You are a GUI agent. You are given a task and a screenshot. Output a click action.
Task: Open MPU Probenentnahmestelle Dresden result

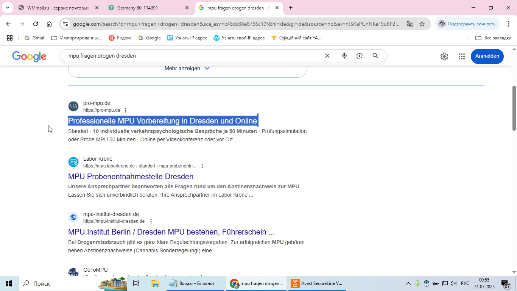(131, 177)
